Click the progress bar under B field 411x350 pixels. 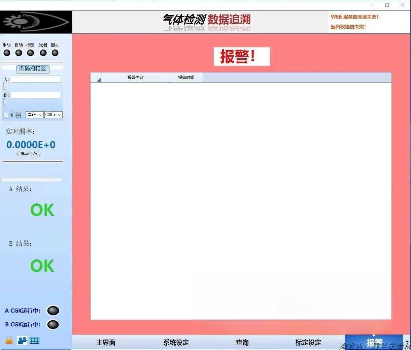[x=5, y=102]
